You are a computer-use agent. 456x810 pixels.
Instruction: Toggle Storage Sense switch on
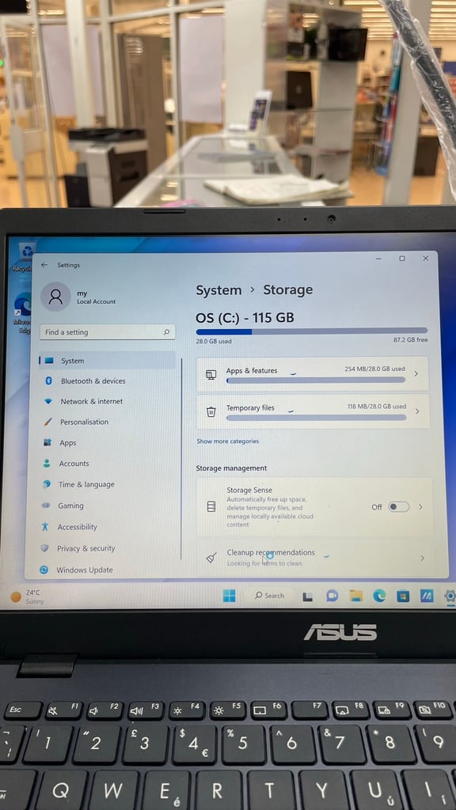click(x=399, y=507)
